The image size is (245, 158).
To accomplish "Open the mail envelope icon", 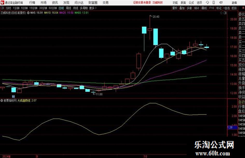I will pyautogui.click(x=221, y=3).
